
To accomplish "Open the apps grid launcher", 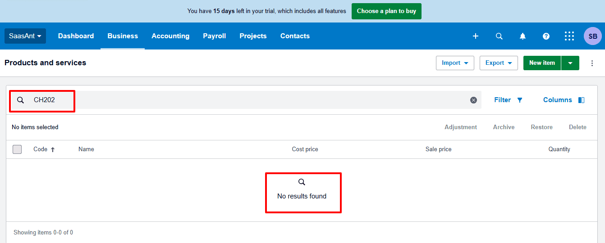I will pyautogui.click(x=569, y=36).
